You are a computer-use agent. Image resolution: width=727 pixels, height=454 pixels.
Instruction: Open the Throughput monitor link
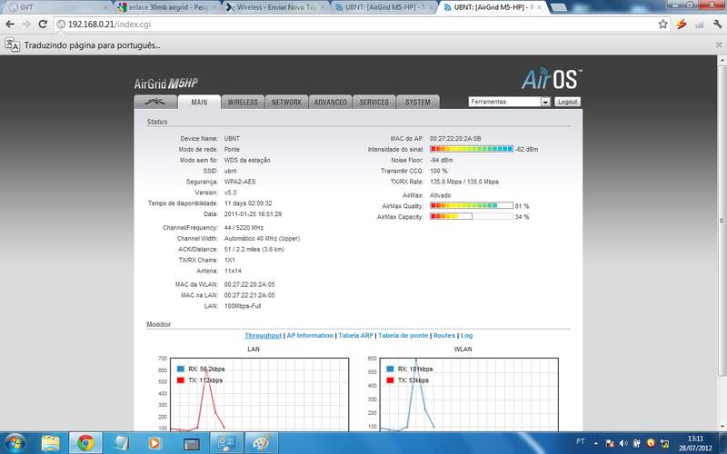pyautogui.click(x=263, y=335)
